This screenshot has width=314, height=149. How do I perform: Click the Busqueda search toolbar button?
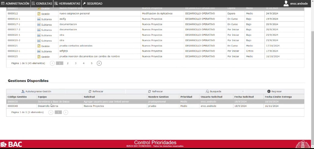(214, 91)
